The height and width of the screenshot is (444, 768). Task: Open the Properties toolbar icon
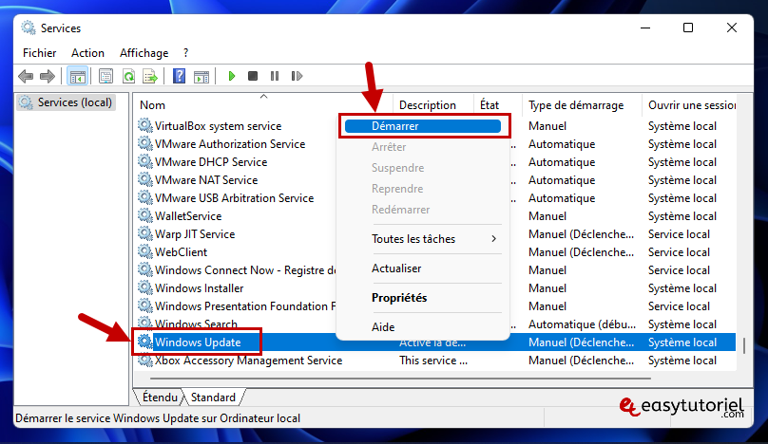tap(106, 76)
